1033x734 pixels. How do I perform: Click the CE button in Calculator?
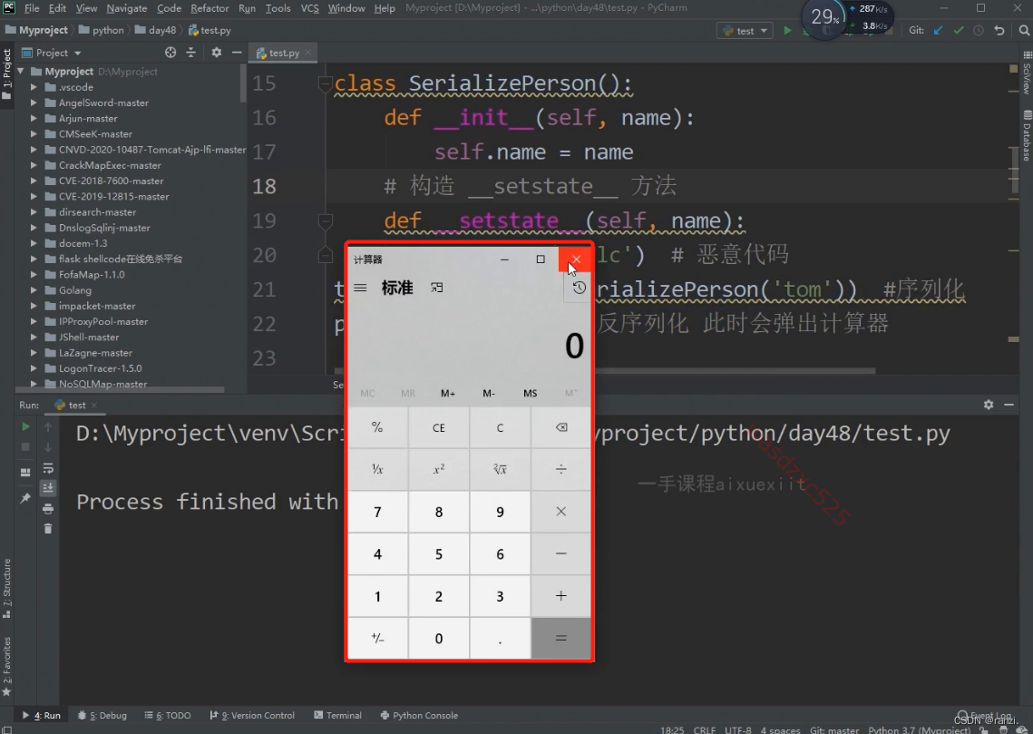[439, 427]
